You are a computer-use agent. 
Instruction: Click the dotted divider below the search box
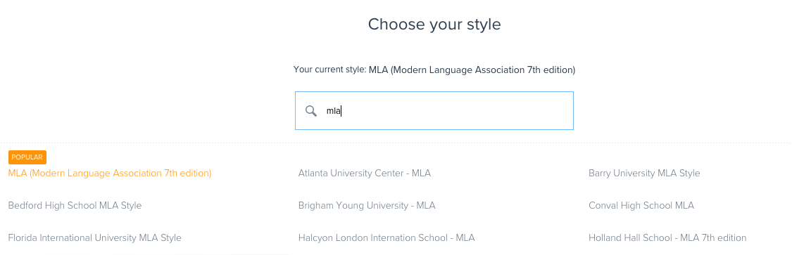point(396,143)
